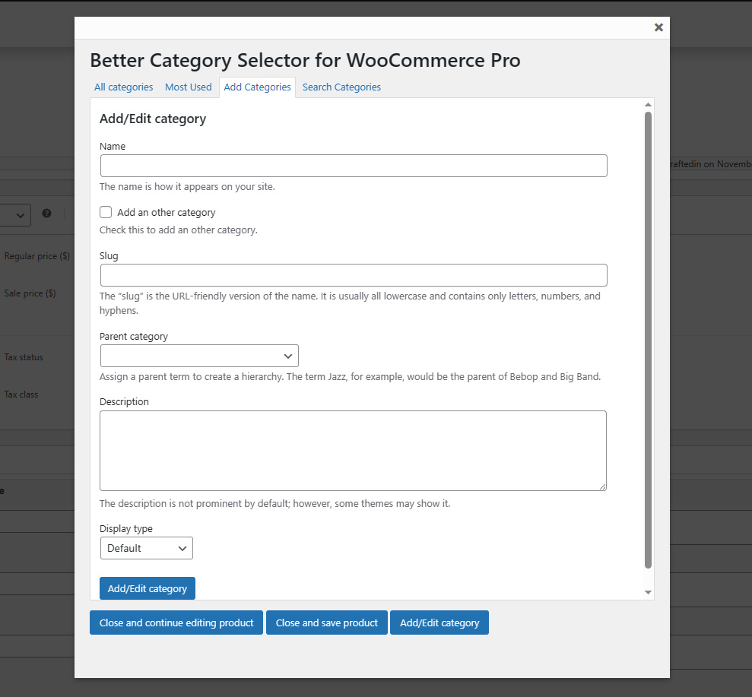Screen dimensions: 752x697
Task: Click Close and save product button
Action: (x=327, y=623)
